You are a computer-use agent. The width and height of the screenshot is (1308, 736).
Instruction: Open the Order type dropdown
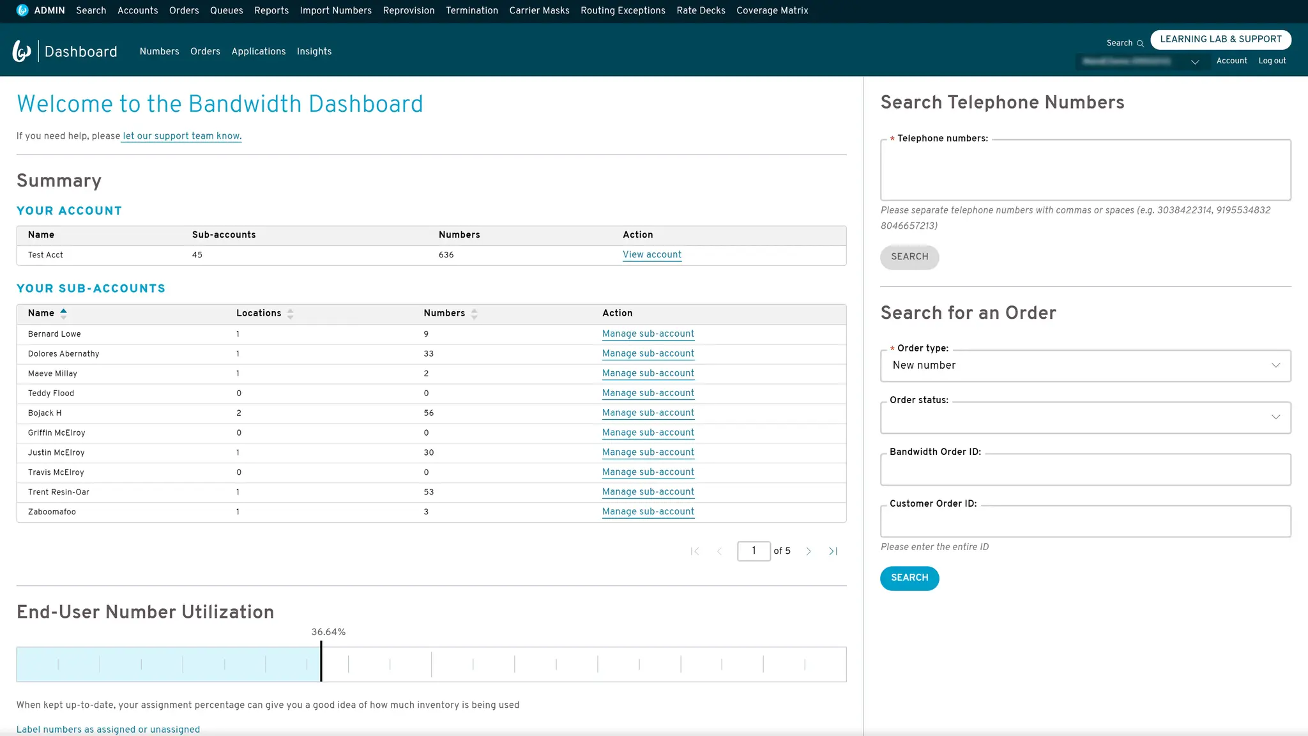click(1085, 365)
